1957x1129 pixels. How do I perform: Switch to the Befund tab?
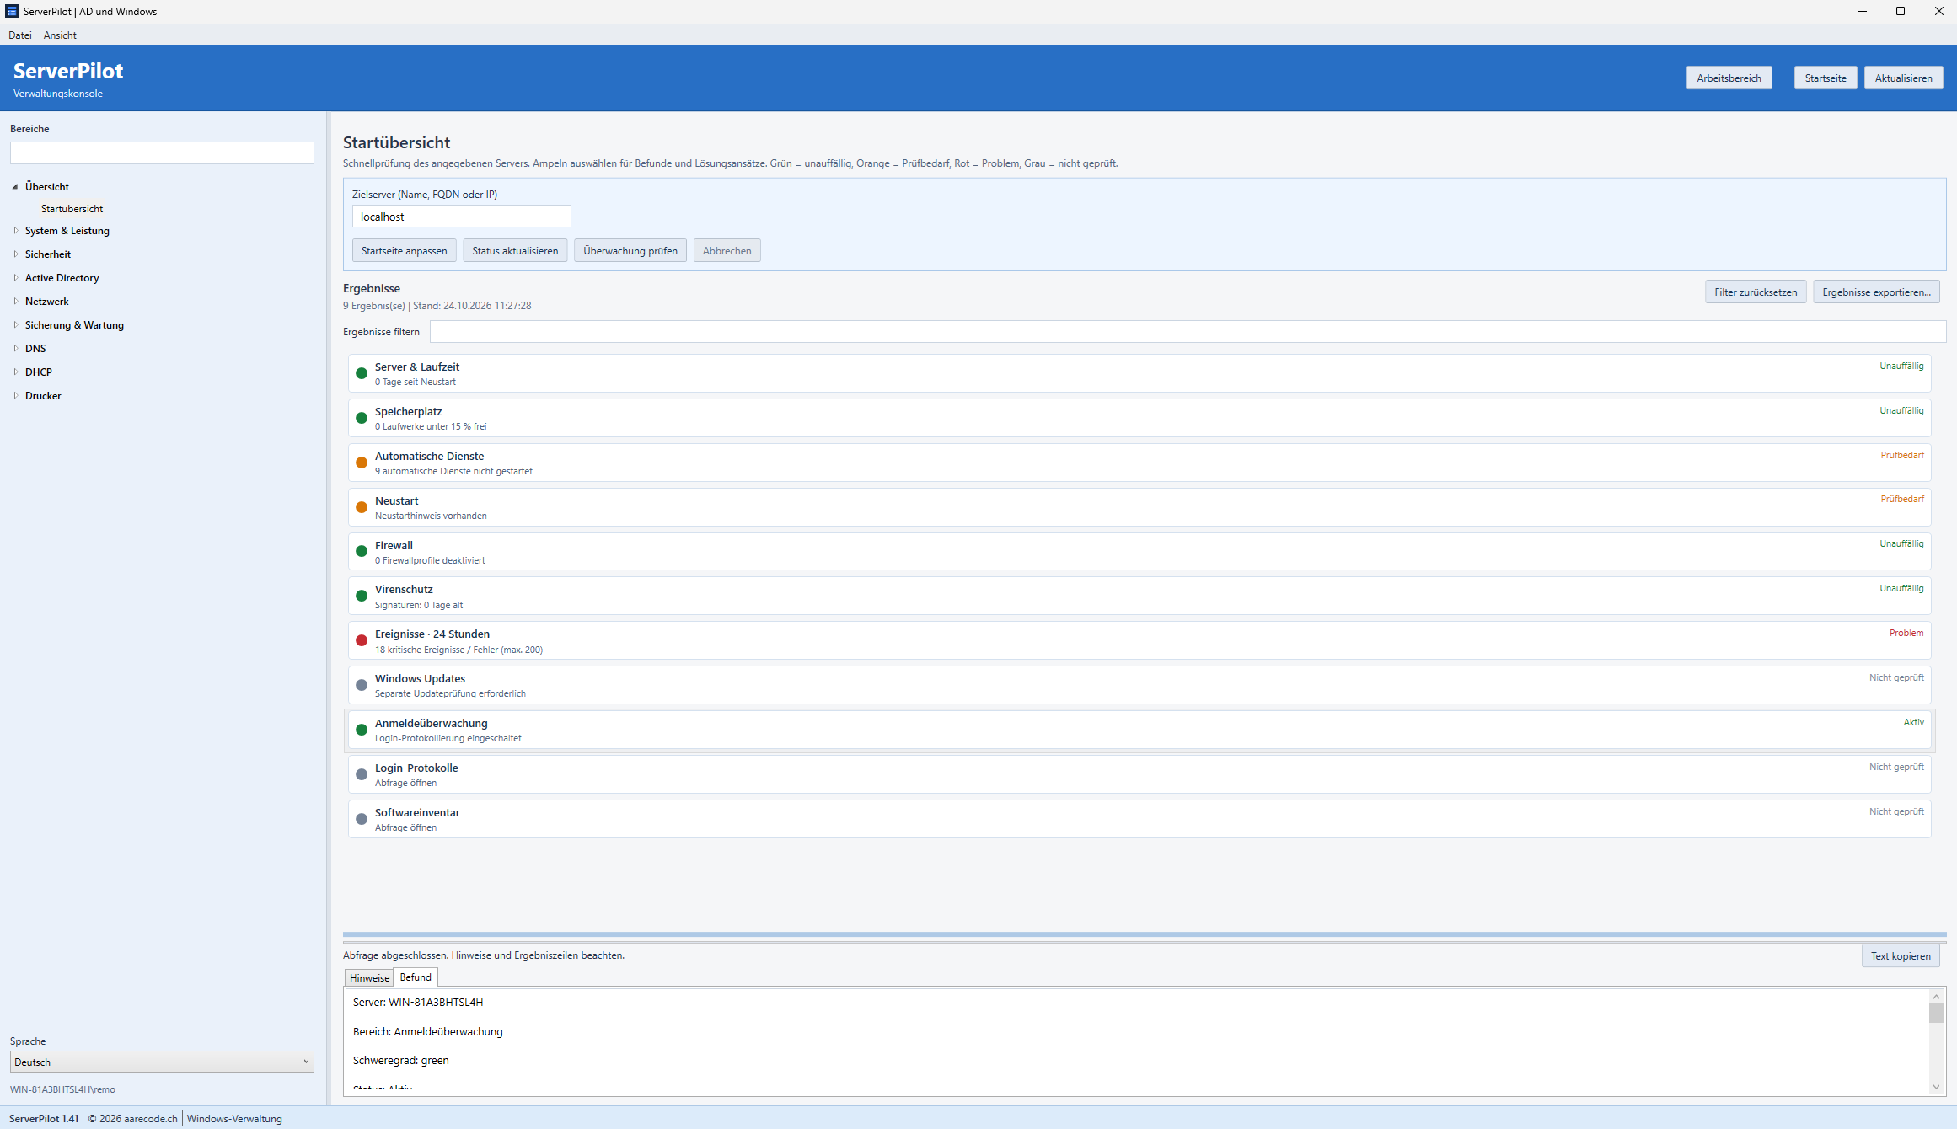(416, 977)
